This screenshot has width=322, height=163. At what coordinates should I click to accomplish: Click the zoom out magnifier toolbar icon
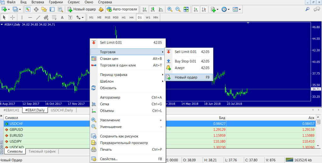pyautogui.click(x=178, y=9)
